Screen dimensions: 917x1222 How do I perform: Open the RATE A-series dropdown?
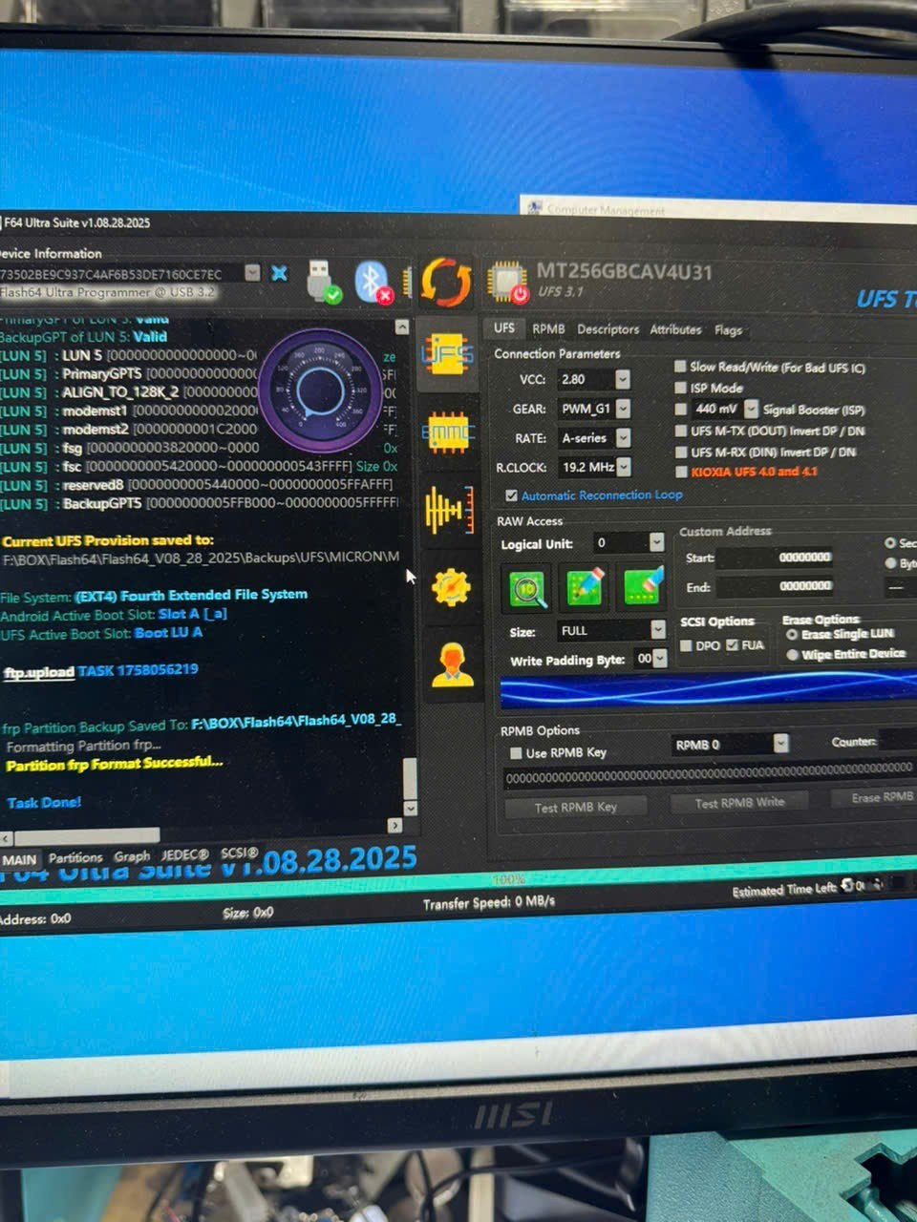(623, 437)
